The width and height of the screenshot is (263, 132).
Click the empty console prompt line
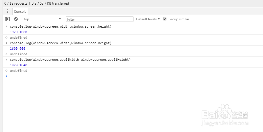point(133,76)
